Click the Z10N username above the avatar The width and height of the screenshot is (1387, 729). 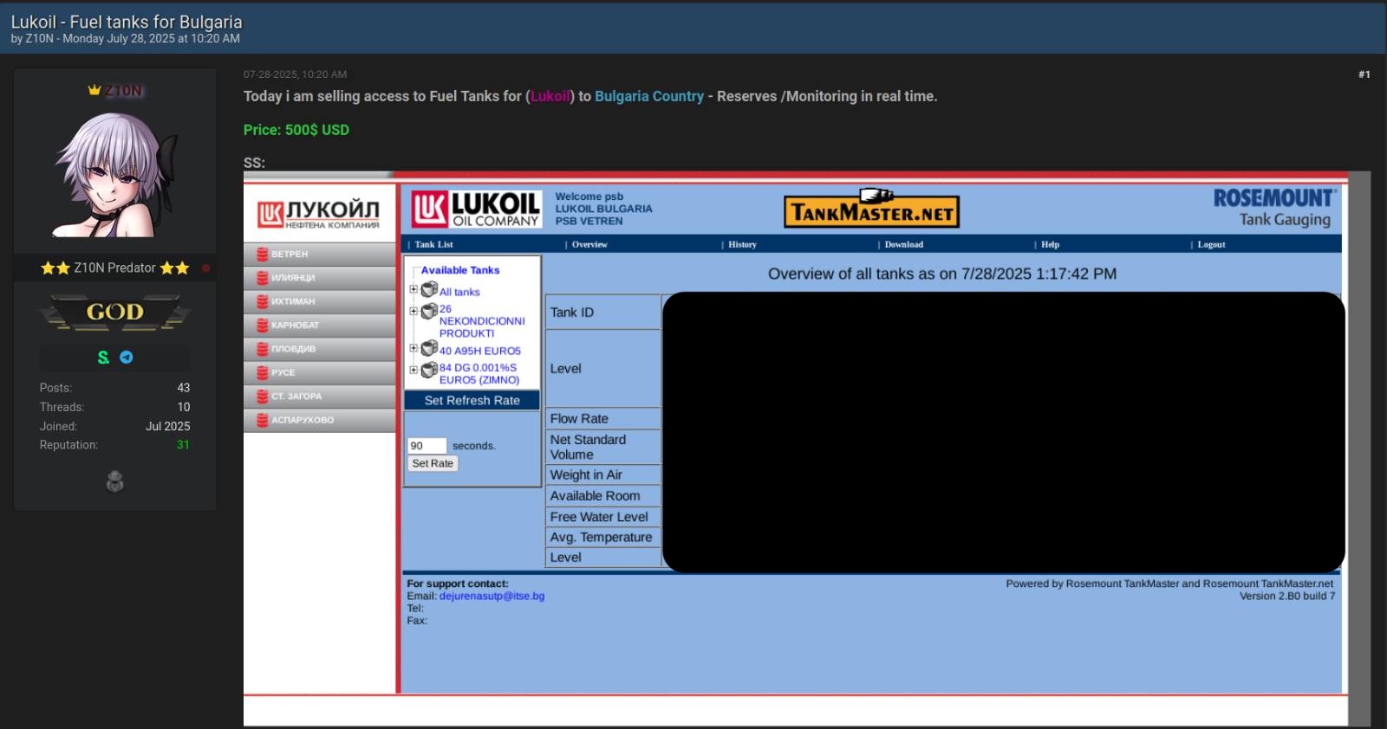(x=124, y=91)
